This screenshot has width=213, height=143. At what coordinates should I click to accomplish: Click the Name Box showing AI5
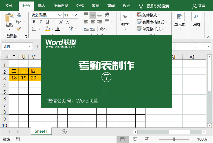(x=17, y=47)
